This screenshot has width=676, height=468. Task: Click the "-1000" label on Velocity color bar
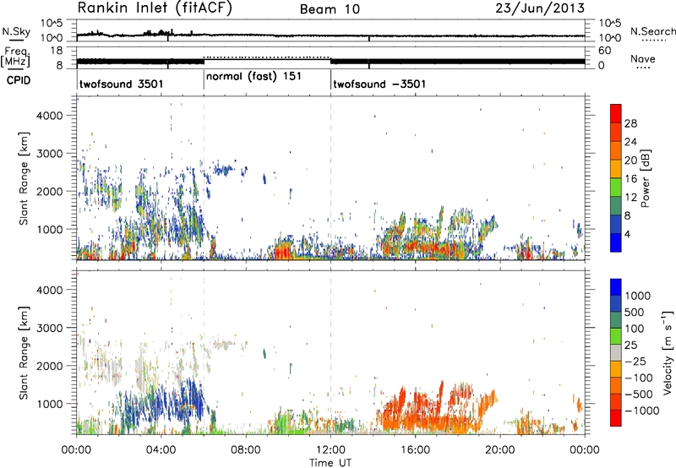point(642,411)
